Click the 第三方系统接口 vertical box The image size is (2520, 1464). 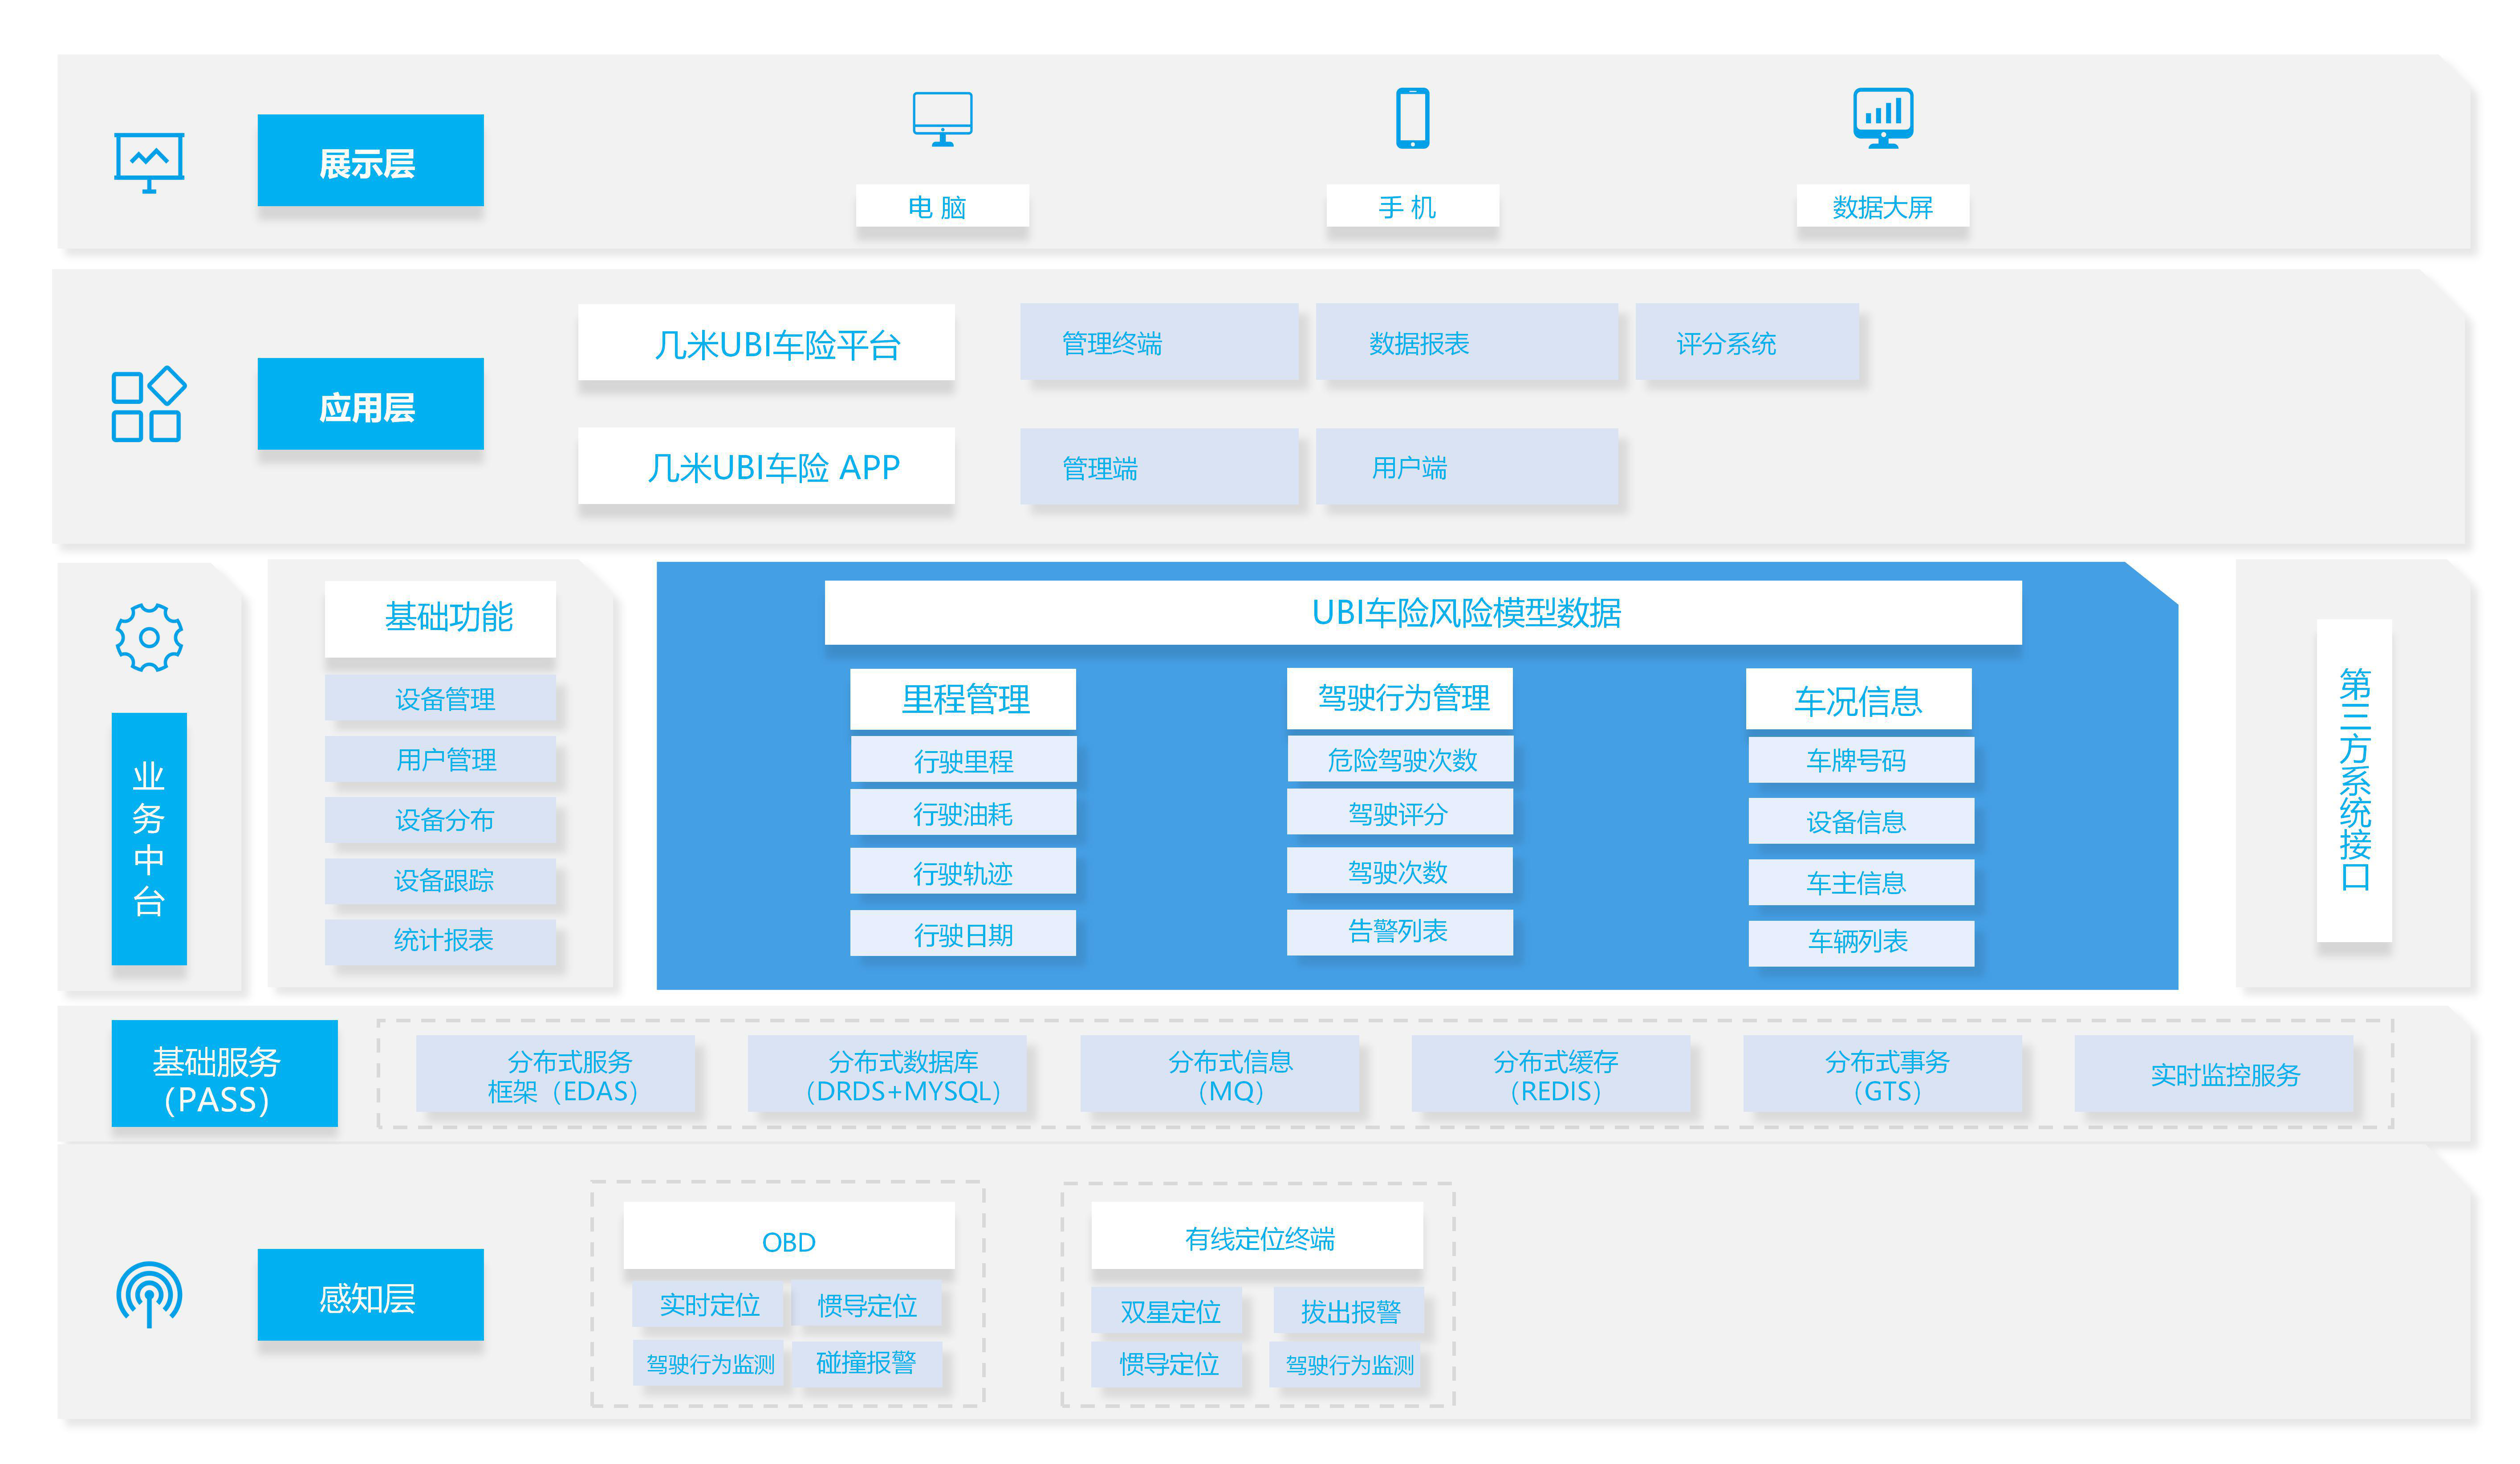(2354, 780)
